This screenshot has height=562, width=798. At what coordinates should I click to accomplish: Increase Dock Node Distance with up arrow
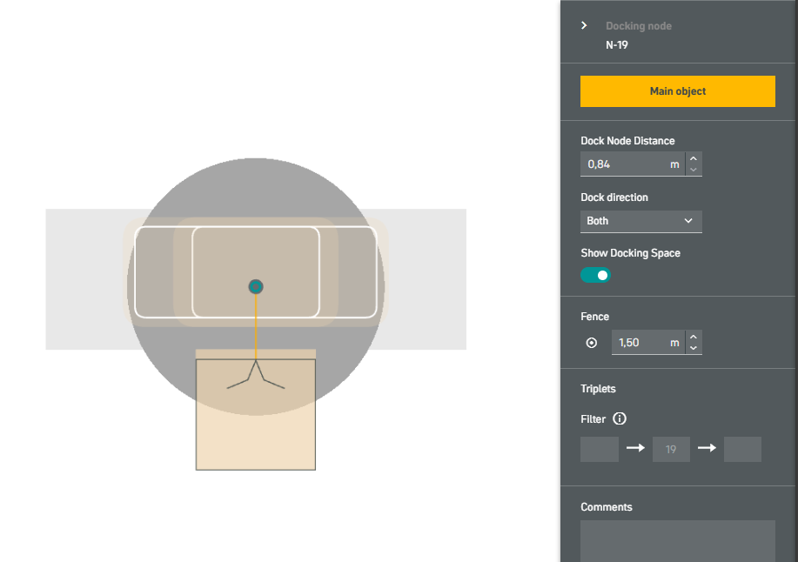coord(694,158)
